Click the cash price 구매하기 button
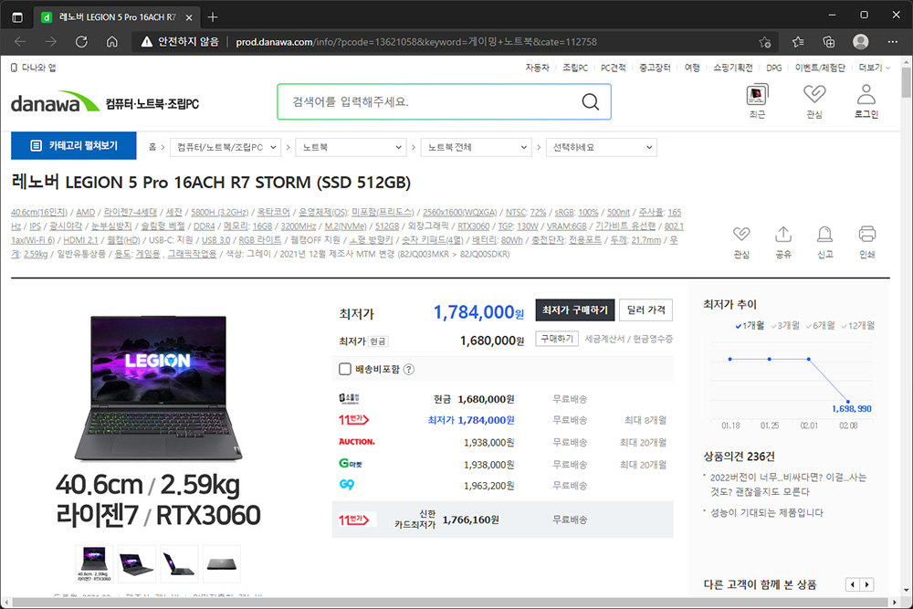 pyautogui.click(x=557, y=339)
